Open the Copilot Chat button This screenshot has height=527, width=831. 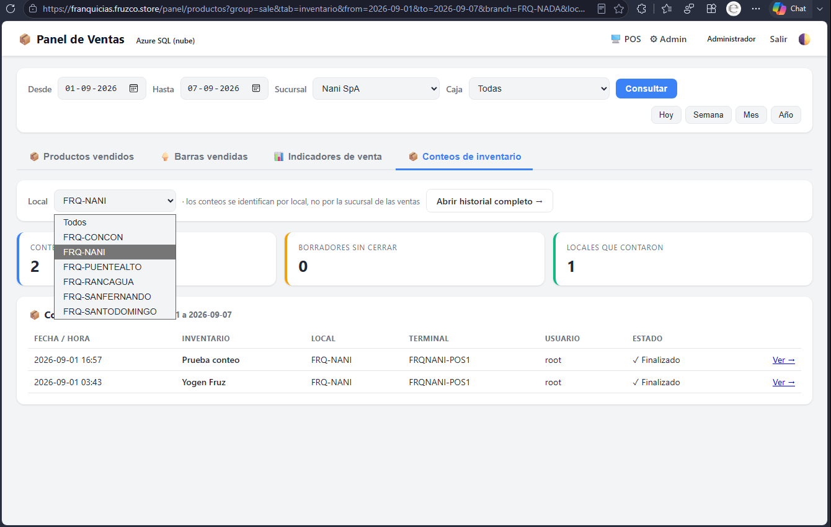[x=790, y=9]
